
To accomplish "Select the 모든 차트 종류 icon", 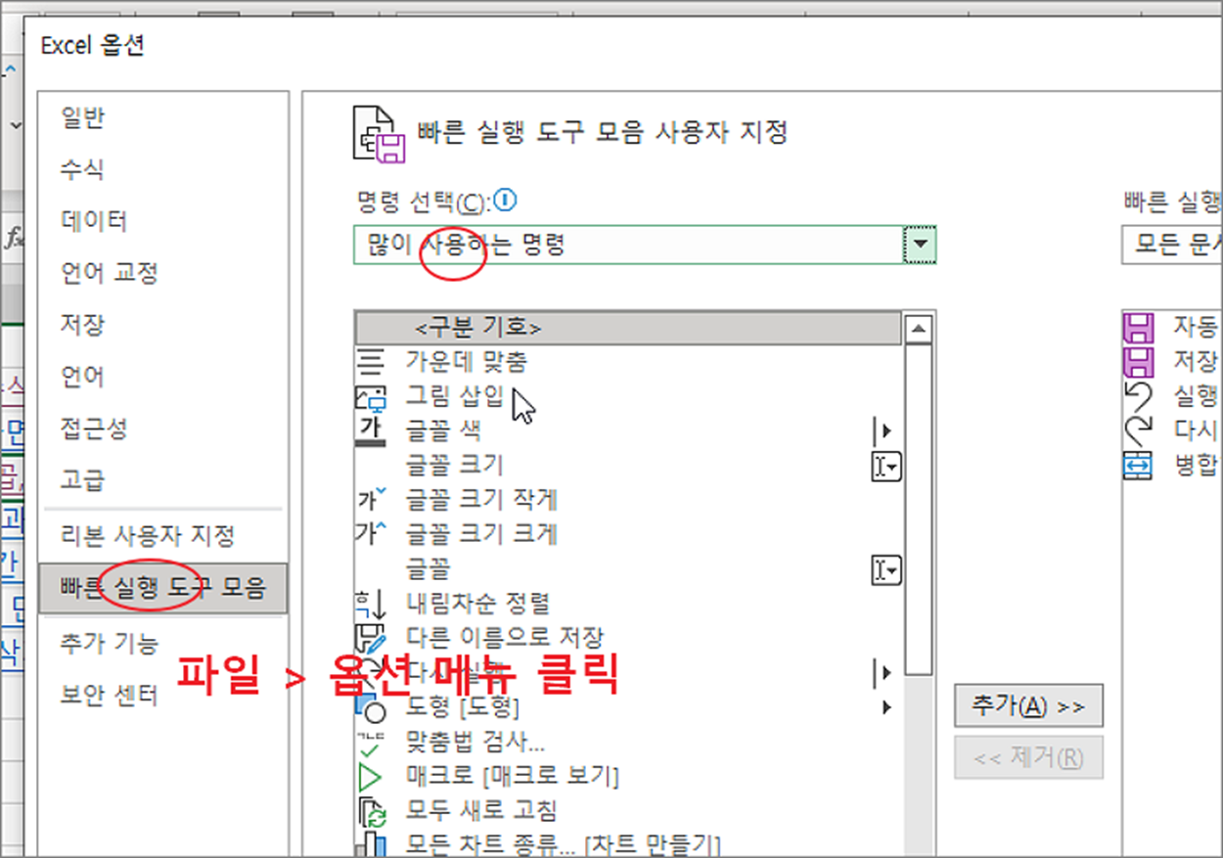I will [x=371, y=843].
